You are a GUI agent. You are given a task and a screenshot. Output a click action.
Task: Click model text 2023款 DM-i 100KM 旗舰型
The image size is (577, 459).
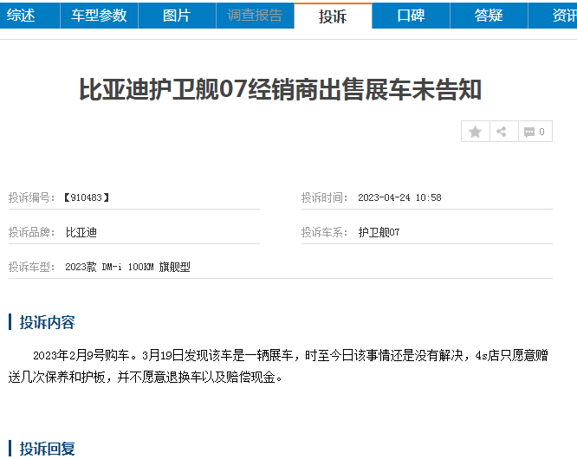tap(127, 267)
